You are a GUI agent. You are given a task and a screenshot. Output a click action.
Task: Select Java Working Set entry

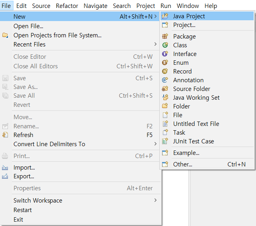pos(207,97)
